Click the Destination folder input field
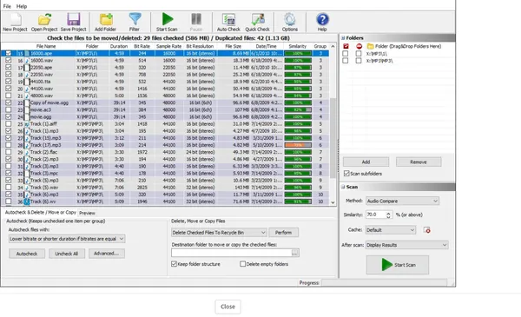The image size is (521, 317). [232, 254]
